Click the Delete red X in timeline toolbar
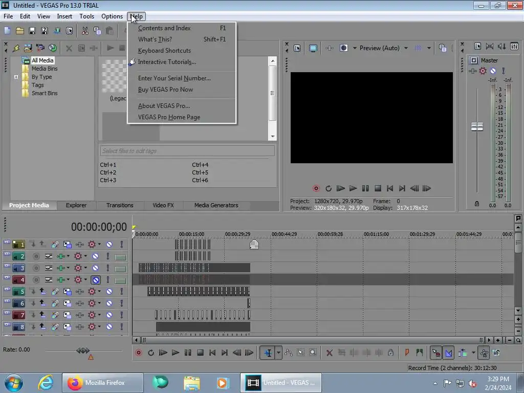The image size is (524, 393). (329, 353)
